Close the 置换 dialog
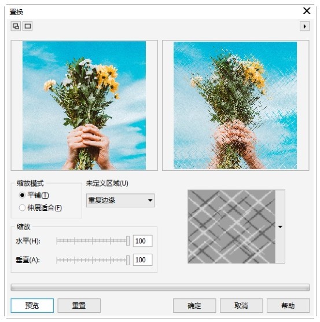Image resolution: width=320 pixels, height=322 pixels. 307,10
